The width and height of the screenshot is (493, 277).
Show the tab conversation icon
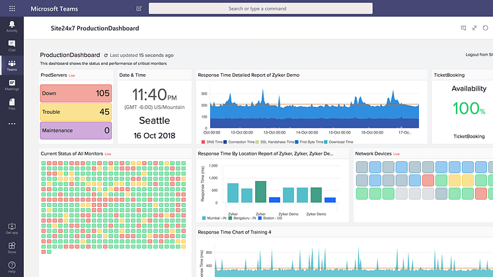tap(463, 28)
